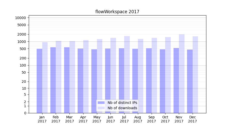The height and width of the screenshot is (127, 229).
Task: Select the 100 y-axis tick label
Action: (22, 65)
